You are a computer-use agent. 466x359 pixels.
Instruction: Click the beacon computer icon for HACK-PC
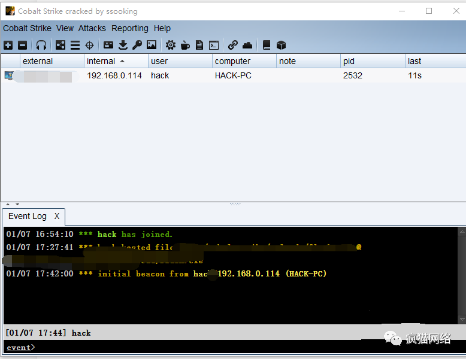(x=9, y=75)
